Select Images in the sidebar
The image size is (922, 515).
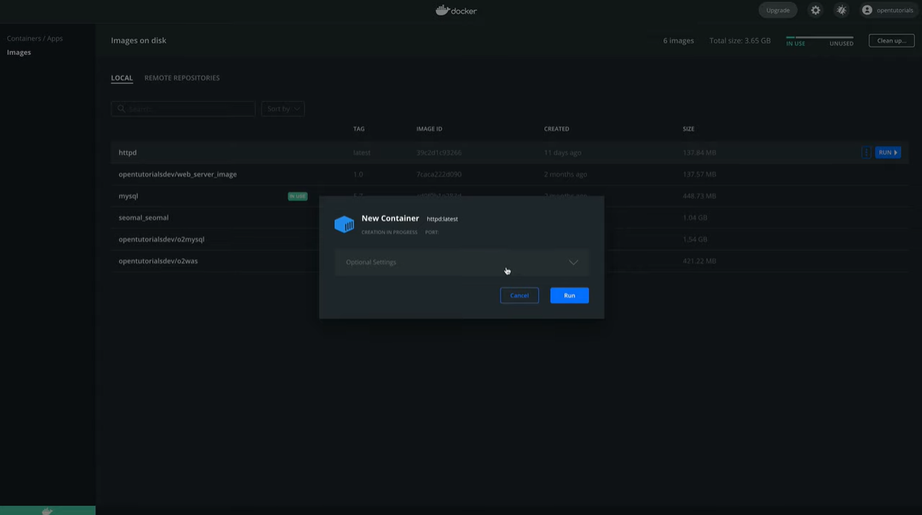coord(19,53)
